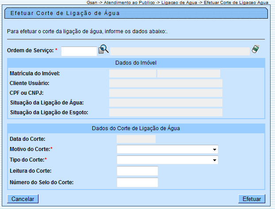275x209 pixels.
Task: Click the Dados do Corte de Ligação header
Action: (136, 128)
